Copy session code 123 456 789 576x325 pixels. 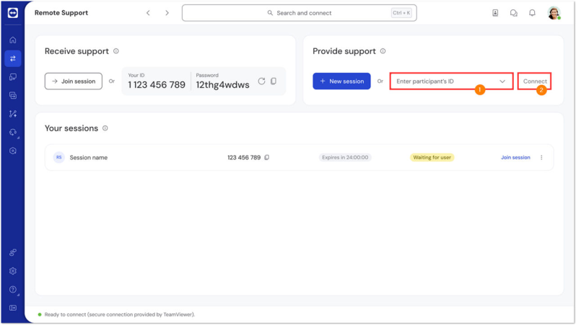[x=267, y=157]
